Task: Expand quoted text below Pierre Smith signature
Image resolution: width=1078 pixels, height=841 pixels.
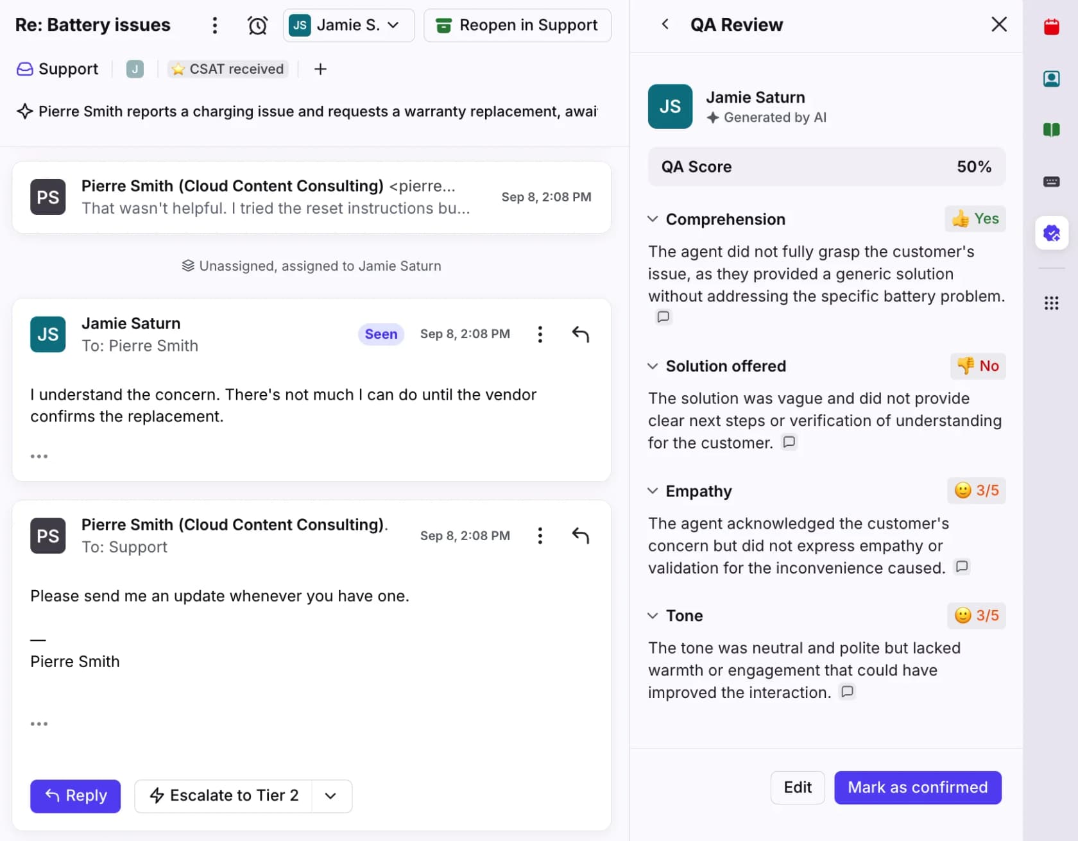Action: coord(39,724)
